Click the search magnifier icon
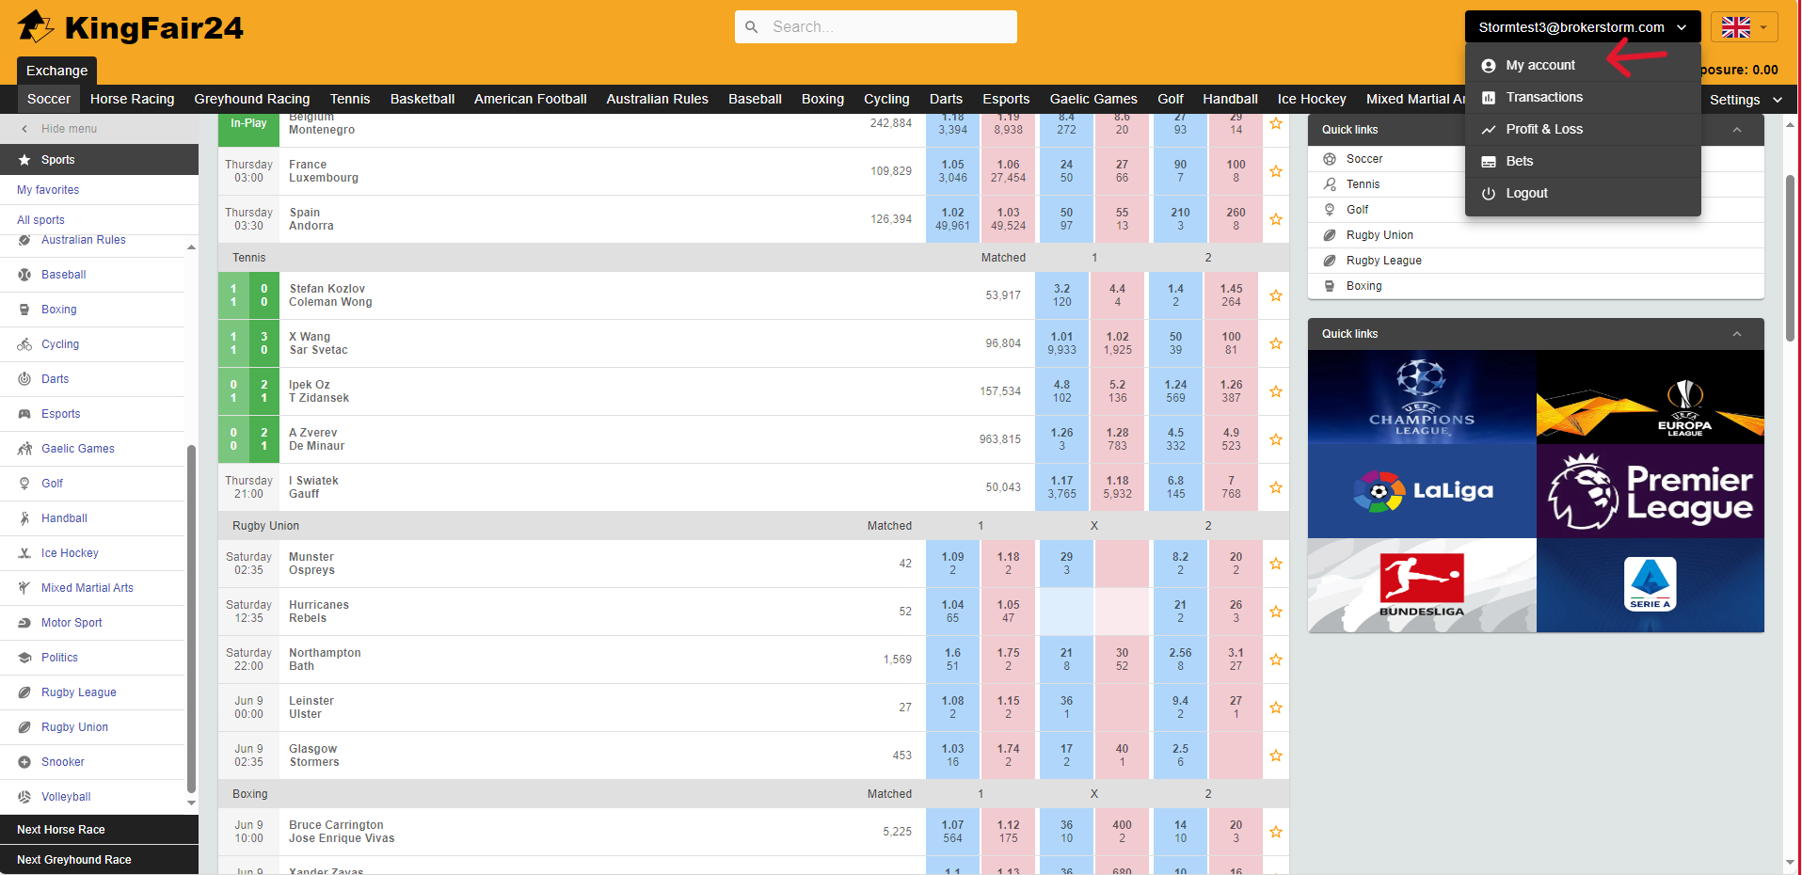This screenshot has height=875, width=1802. coord(752,27)
